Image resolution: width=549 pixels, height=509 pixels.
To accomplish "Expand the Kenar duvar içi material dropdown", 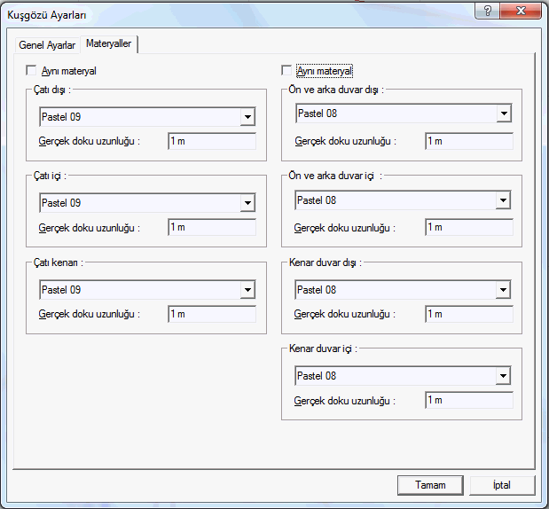I will coord(504,376).
